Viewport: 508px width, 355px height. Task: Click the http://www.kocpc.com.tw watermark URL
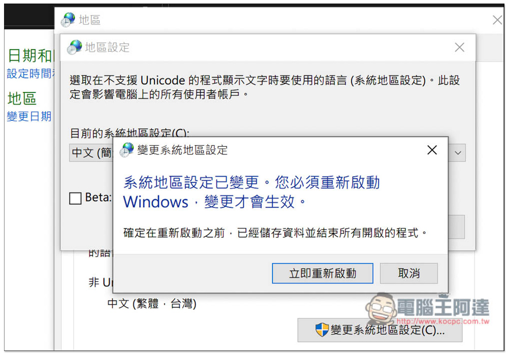point(443,321)
